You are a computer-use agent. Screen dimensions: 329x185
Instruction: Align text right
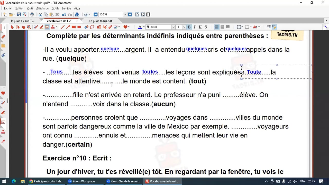pyautogui.click(x=228, y=27)
